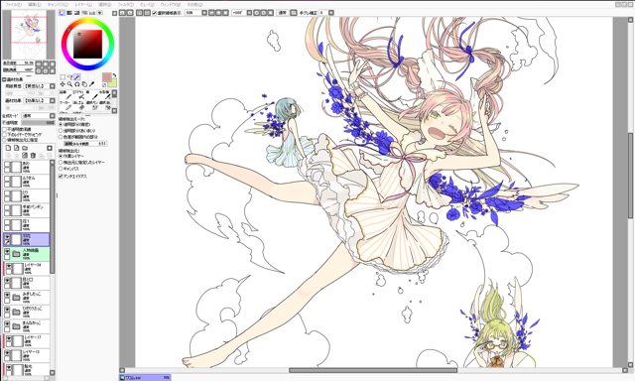This screenshot has width=635, height=381.
Task: Click the pink foreground color swatch
Action: [x=107, y=77]
